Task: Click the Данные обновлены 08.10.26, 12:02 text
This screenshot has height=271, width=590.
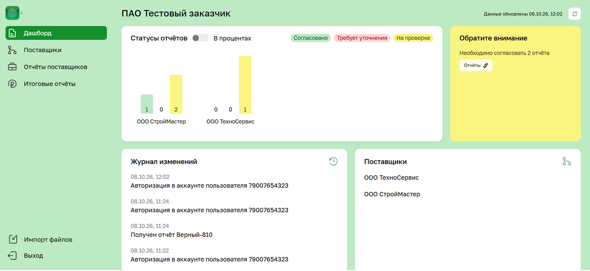Action: click(x=523, y=14)
